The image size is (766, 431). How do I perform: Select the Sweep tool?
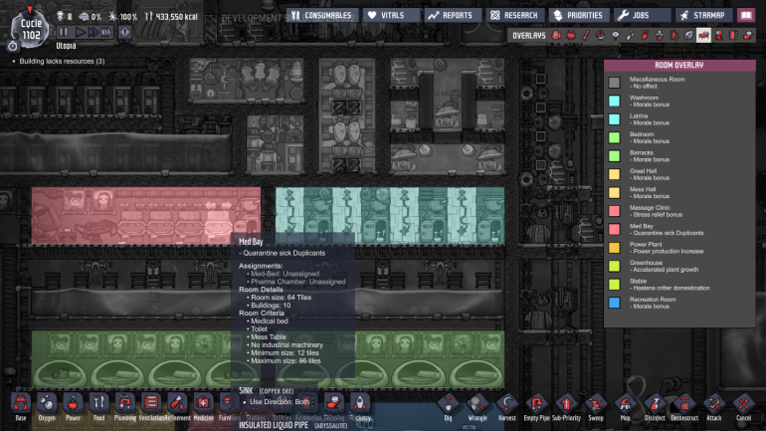coord(596,406)
